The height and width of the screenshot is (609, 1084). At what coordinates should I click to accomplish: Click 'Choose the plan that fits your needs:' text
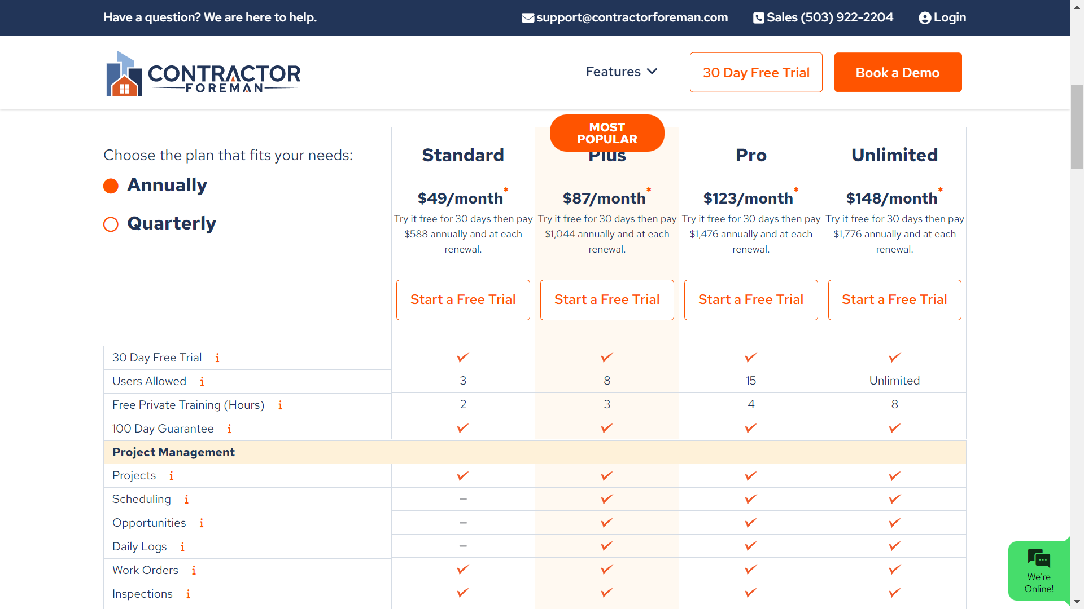tap(228, 156)
